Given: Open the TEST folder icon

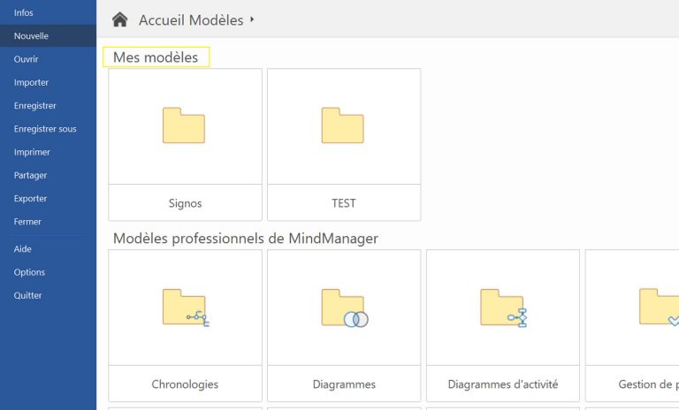Looking at the screenshot, I should tap(343, 125).
